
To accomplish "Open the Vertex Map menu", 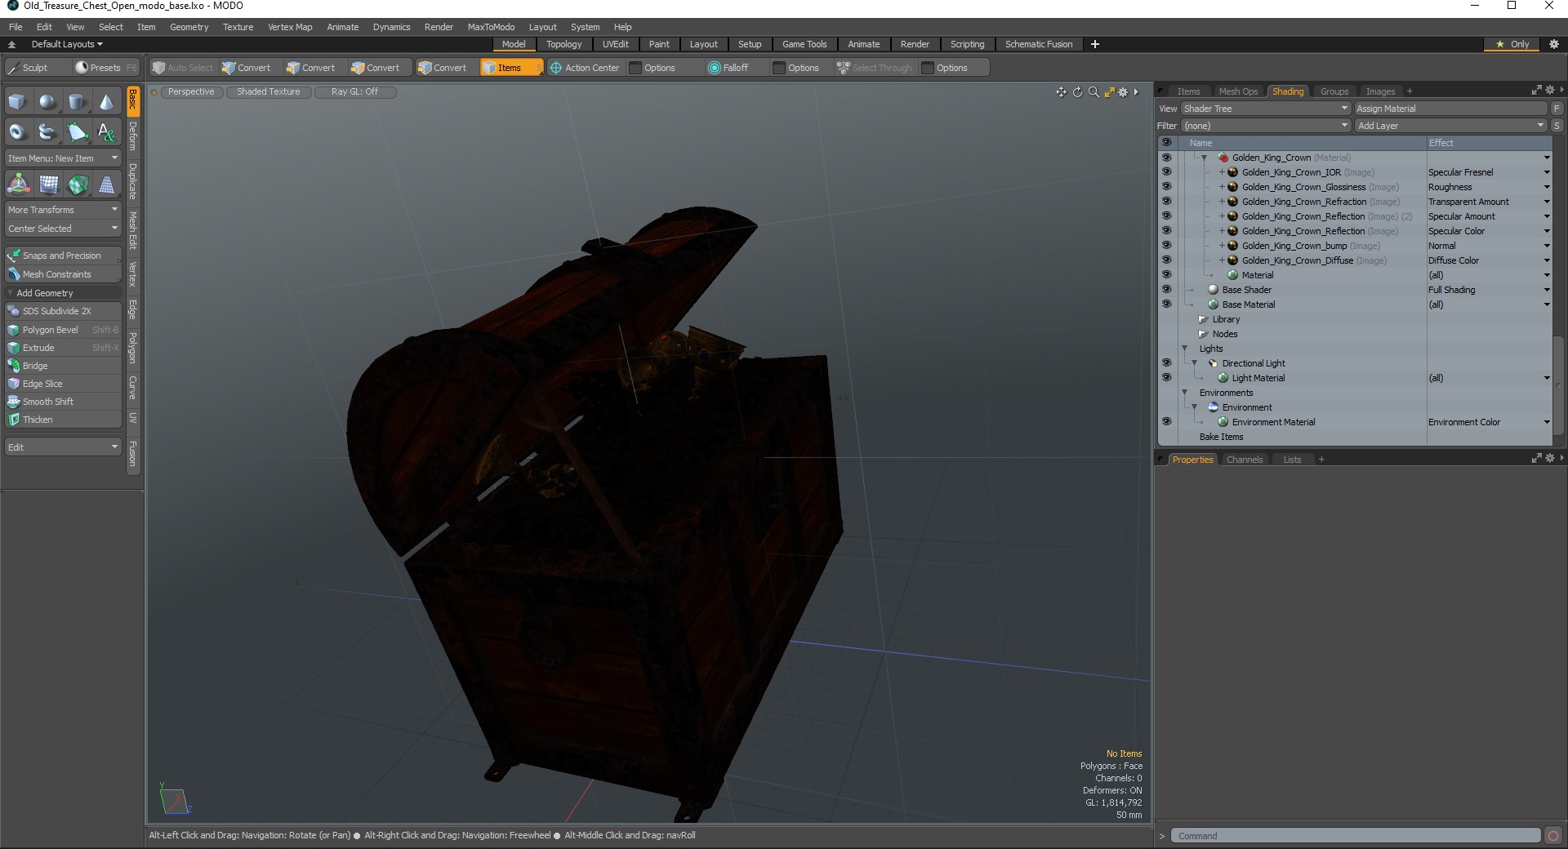I will [290, 27].
